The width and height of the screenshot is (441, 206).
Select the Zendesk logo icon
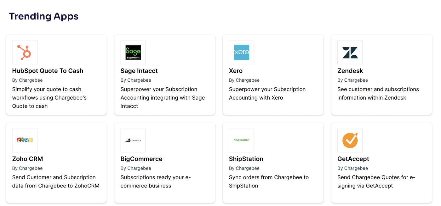(350, 52)
